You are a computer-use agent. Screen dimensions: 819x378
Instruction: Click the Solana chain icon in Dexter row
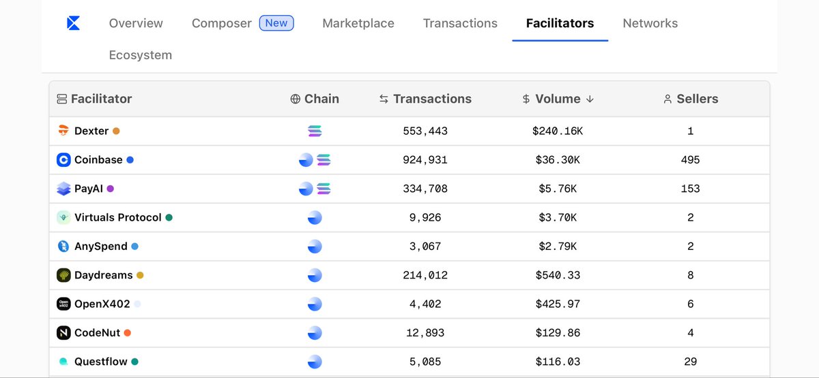[x=315, y=131]
